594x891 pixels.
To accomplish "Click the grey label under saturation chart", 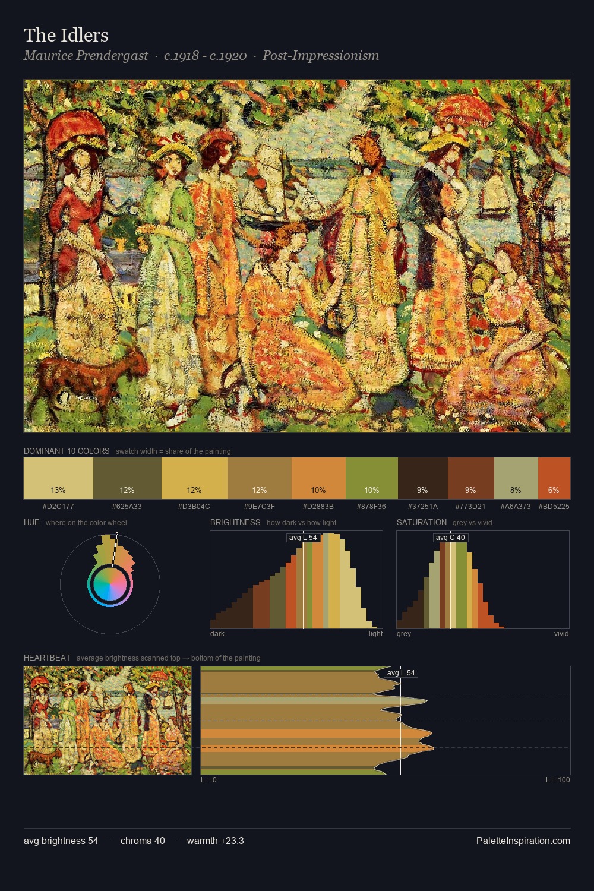I will pyautogui.click(x=404, y=634).
